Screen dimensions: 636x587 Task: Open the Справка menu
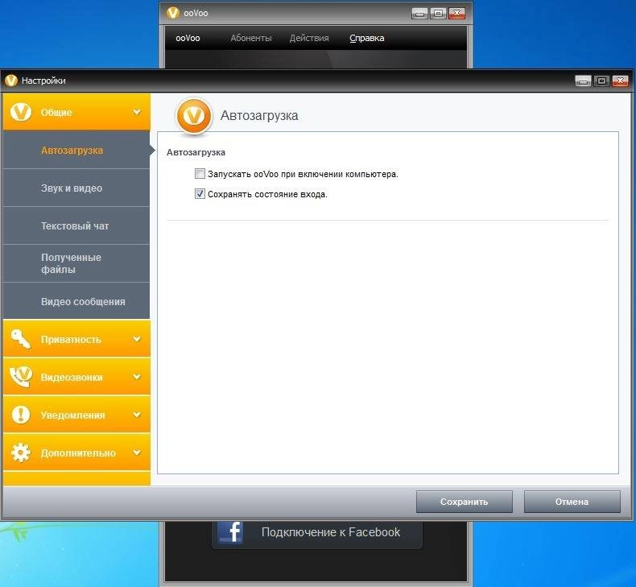point(366,38)
